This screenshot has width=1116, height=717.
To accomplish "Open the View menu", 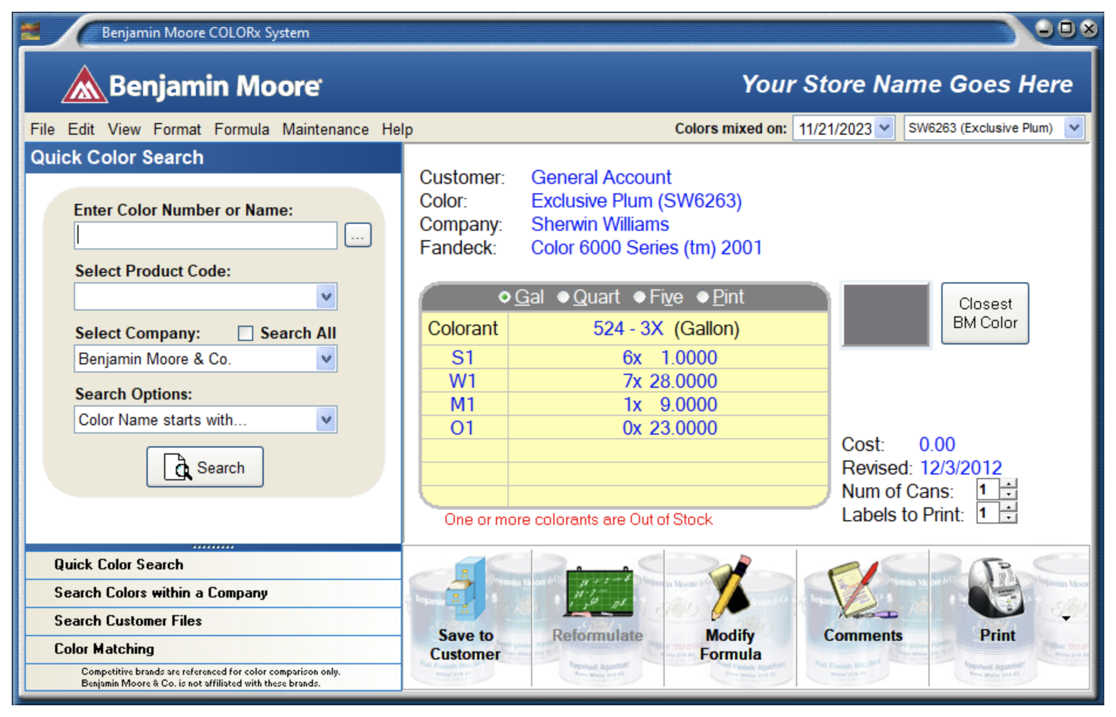I will (124, 129).
